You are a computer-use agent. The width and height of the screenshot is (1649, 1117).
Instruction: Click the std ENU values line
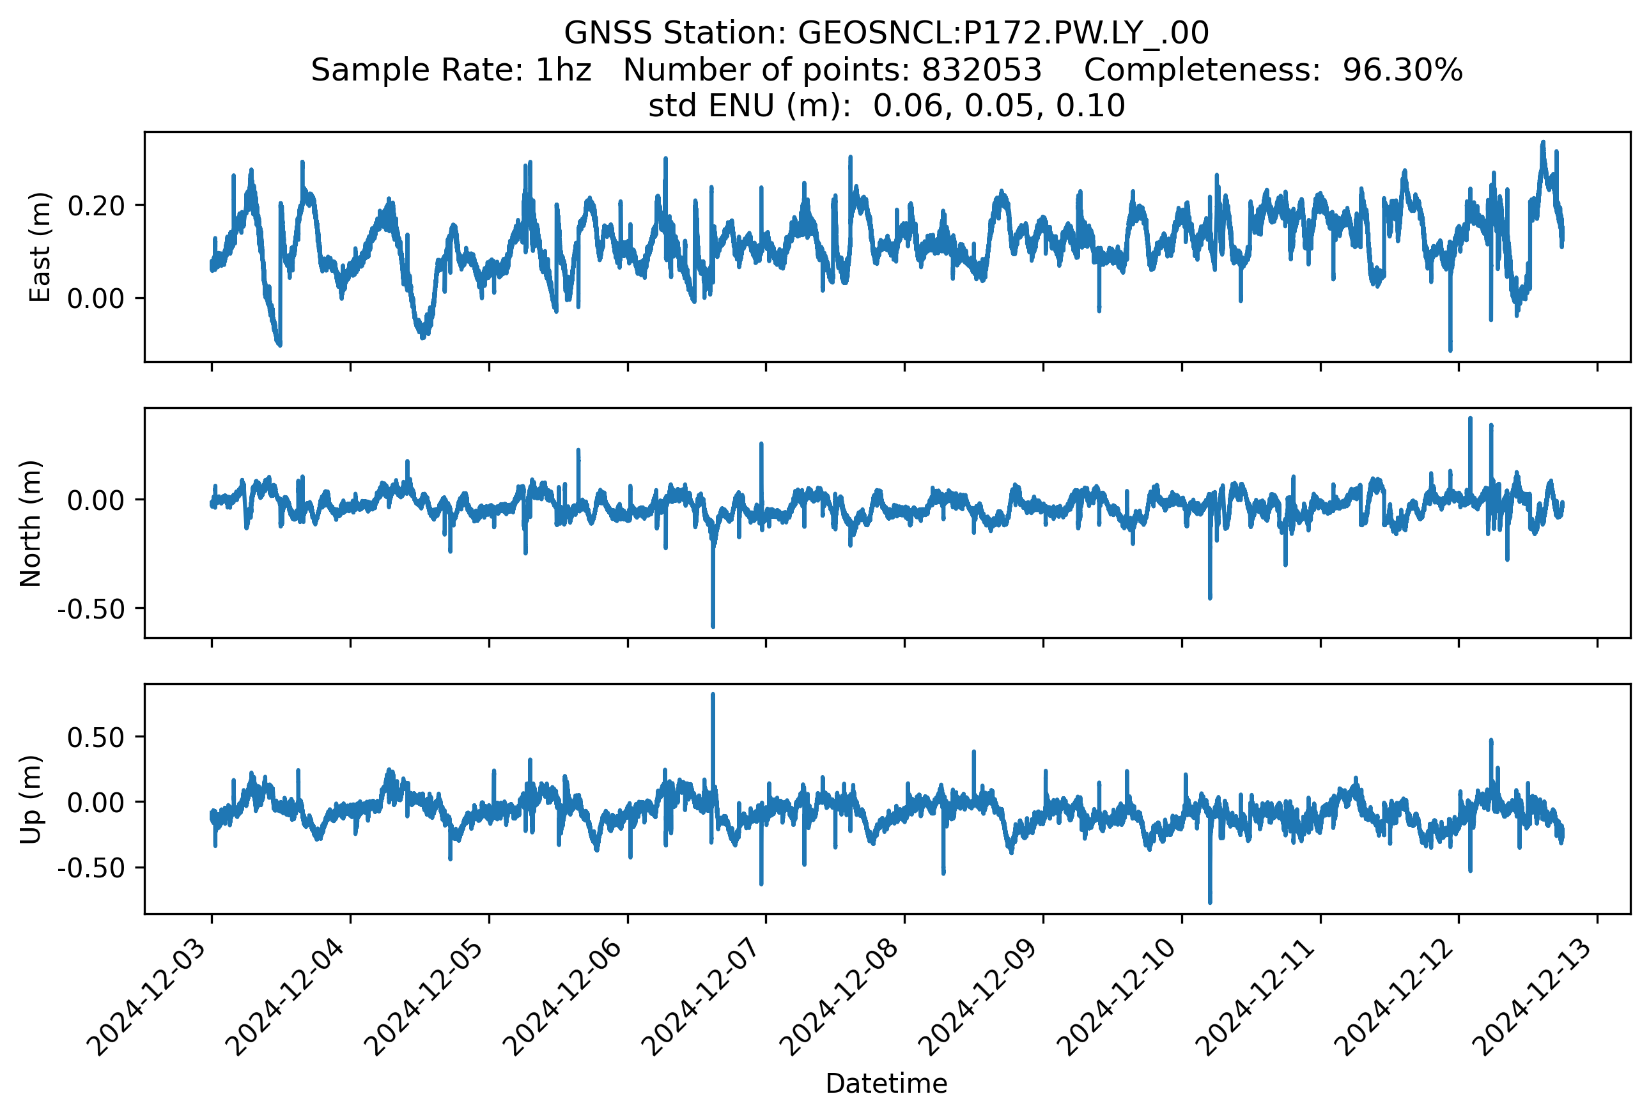(886, 106)
